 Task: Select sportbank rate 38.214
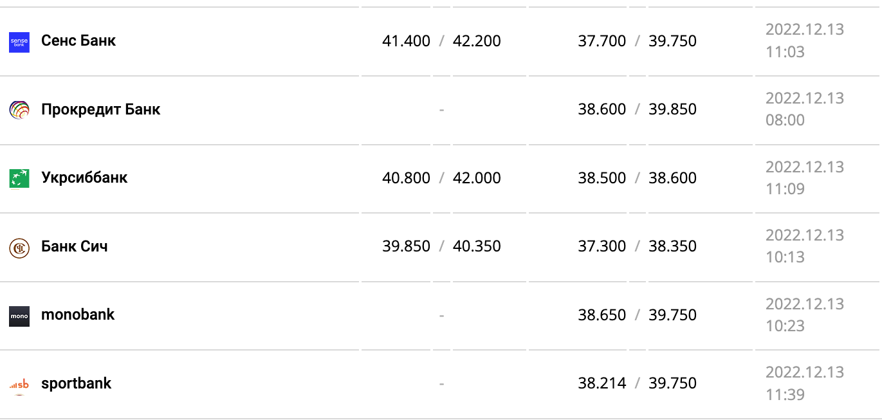[x=602, y=383]
